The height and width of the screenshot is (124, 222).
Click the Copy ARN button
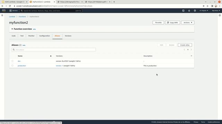tap(173, 23)
